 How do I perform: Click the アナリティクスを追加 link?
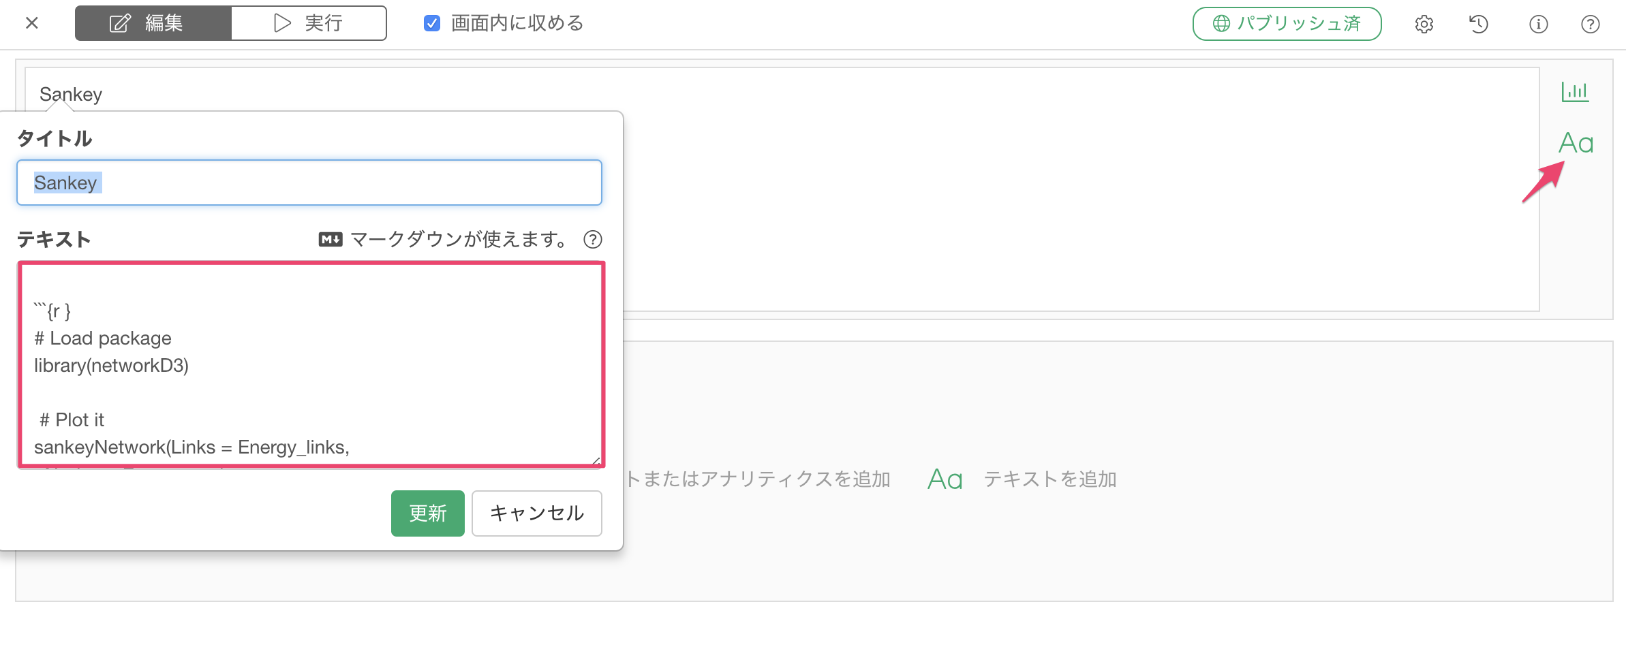tap(758, 479)
